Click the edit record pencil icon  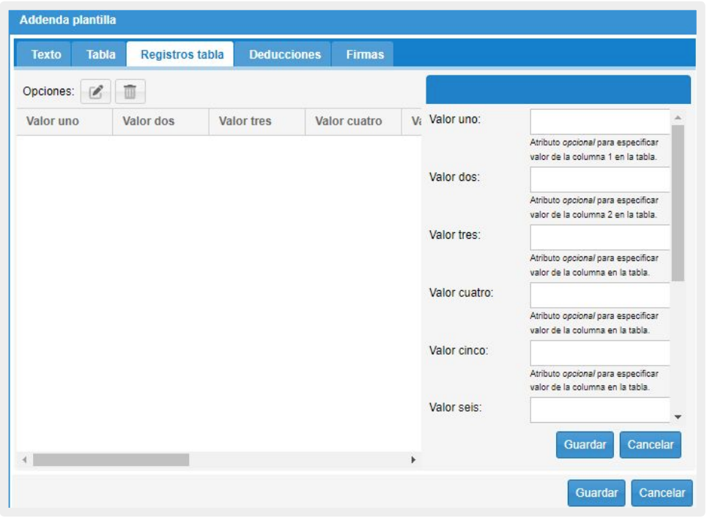[95, 92]
